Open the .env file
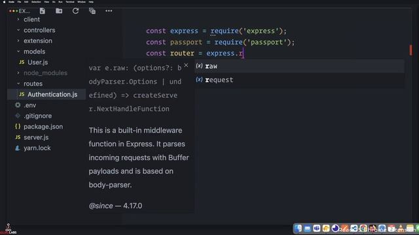Screen dimensions: 419x235 29,105
